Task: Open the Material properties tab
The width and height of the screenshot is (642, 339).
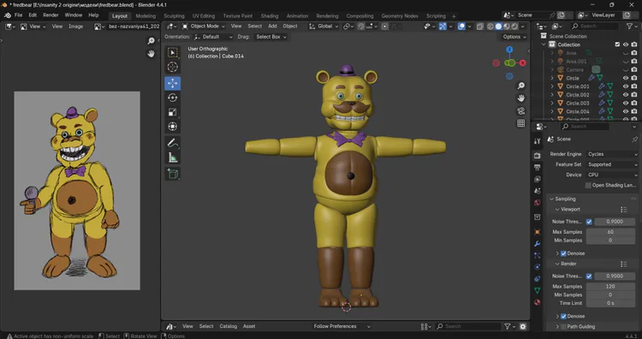Action: click(538, 302)
